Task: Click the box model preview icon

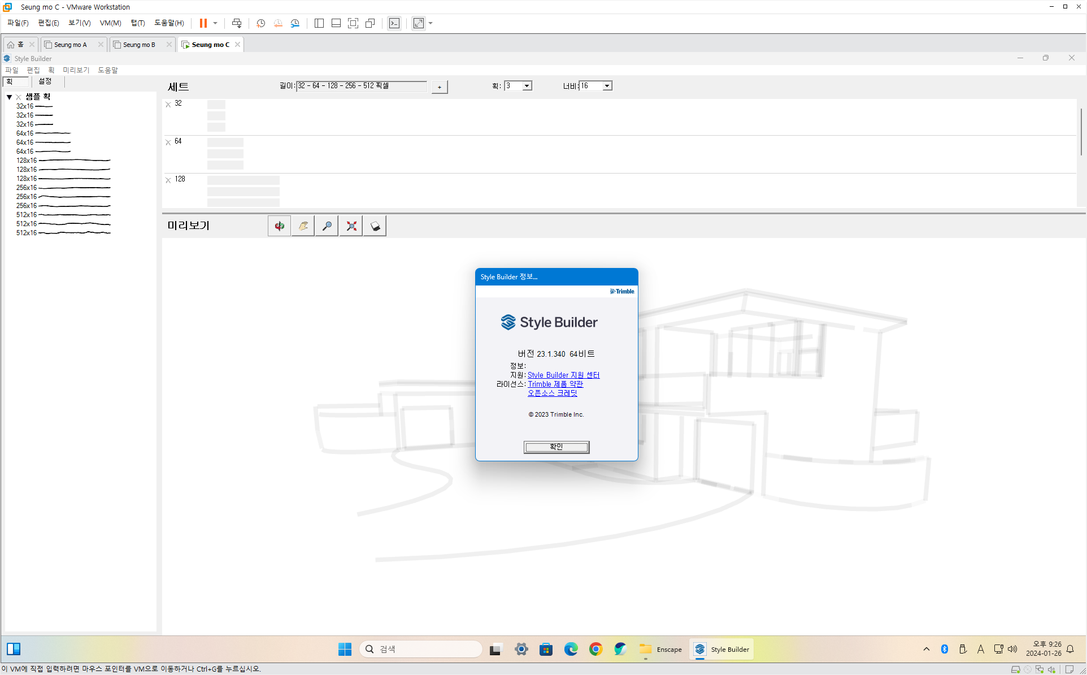Action: (x=375, y=226)
